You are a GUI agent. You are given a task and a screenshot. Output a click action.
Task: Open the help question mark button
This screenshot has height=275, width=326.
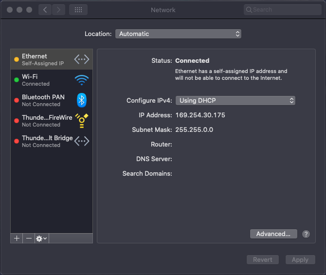pos(306,234)
